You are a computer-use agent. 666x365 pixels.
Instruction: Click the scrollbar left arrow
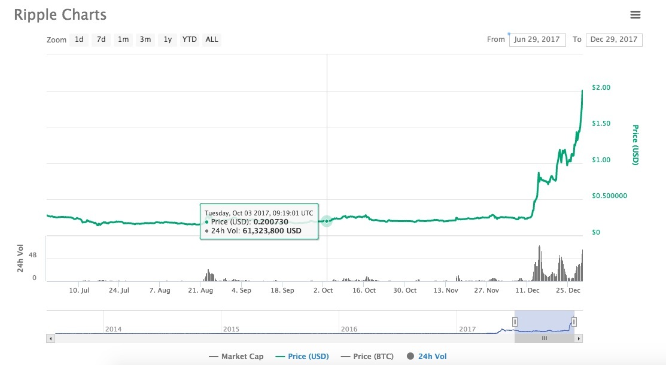[50, 338]
